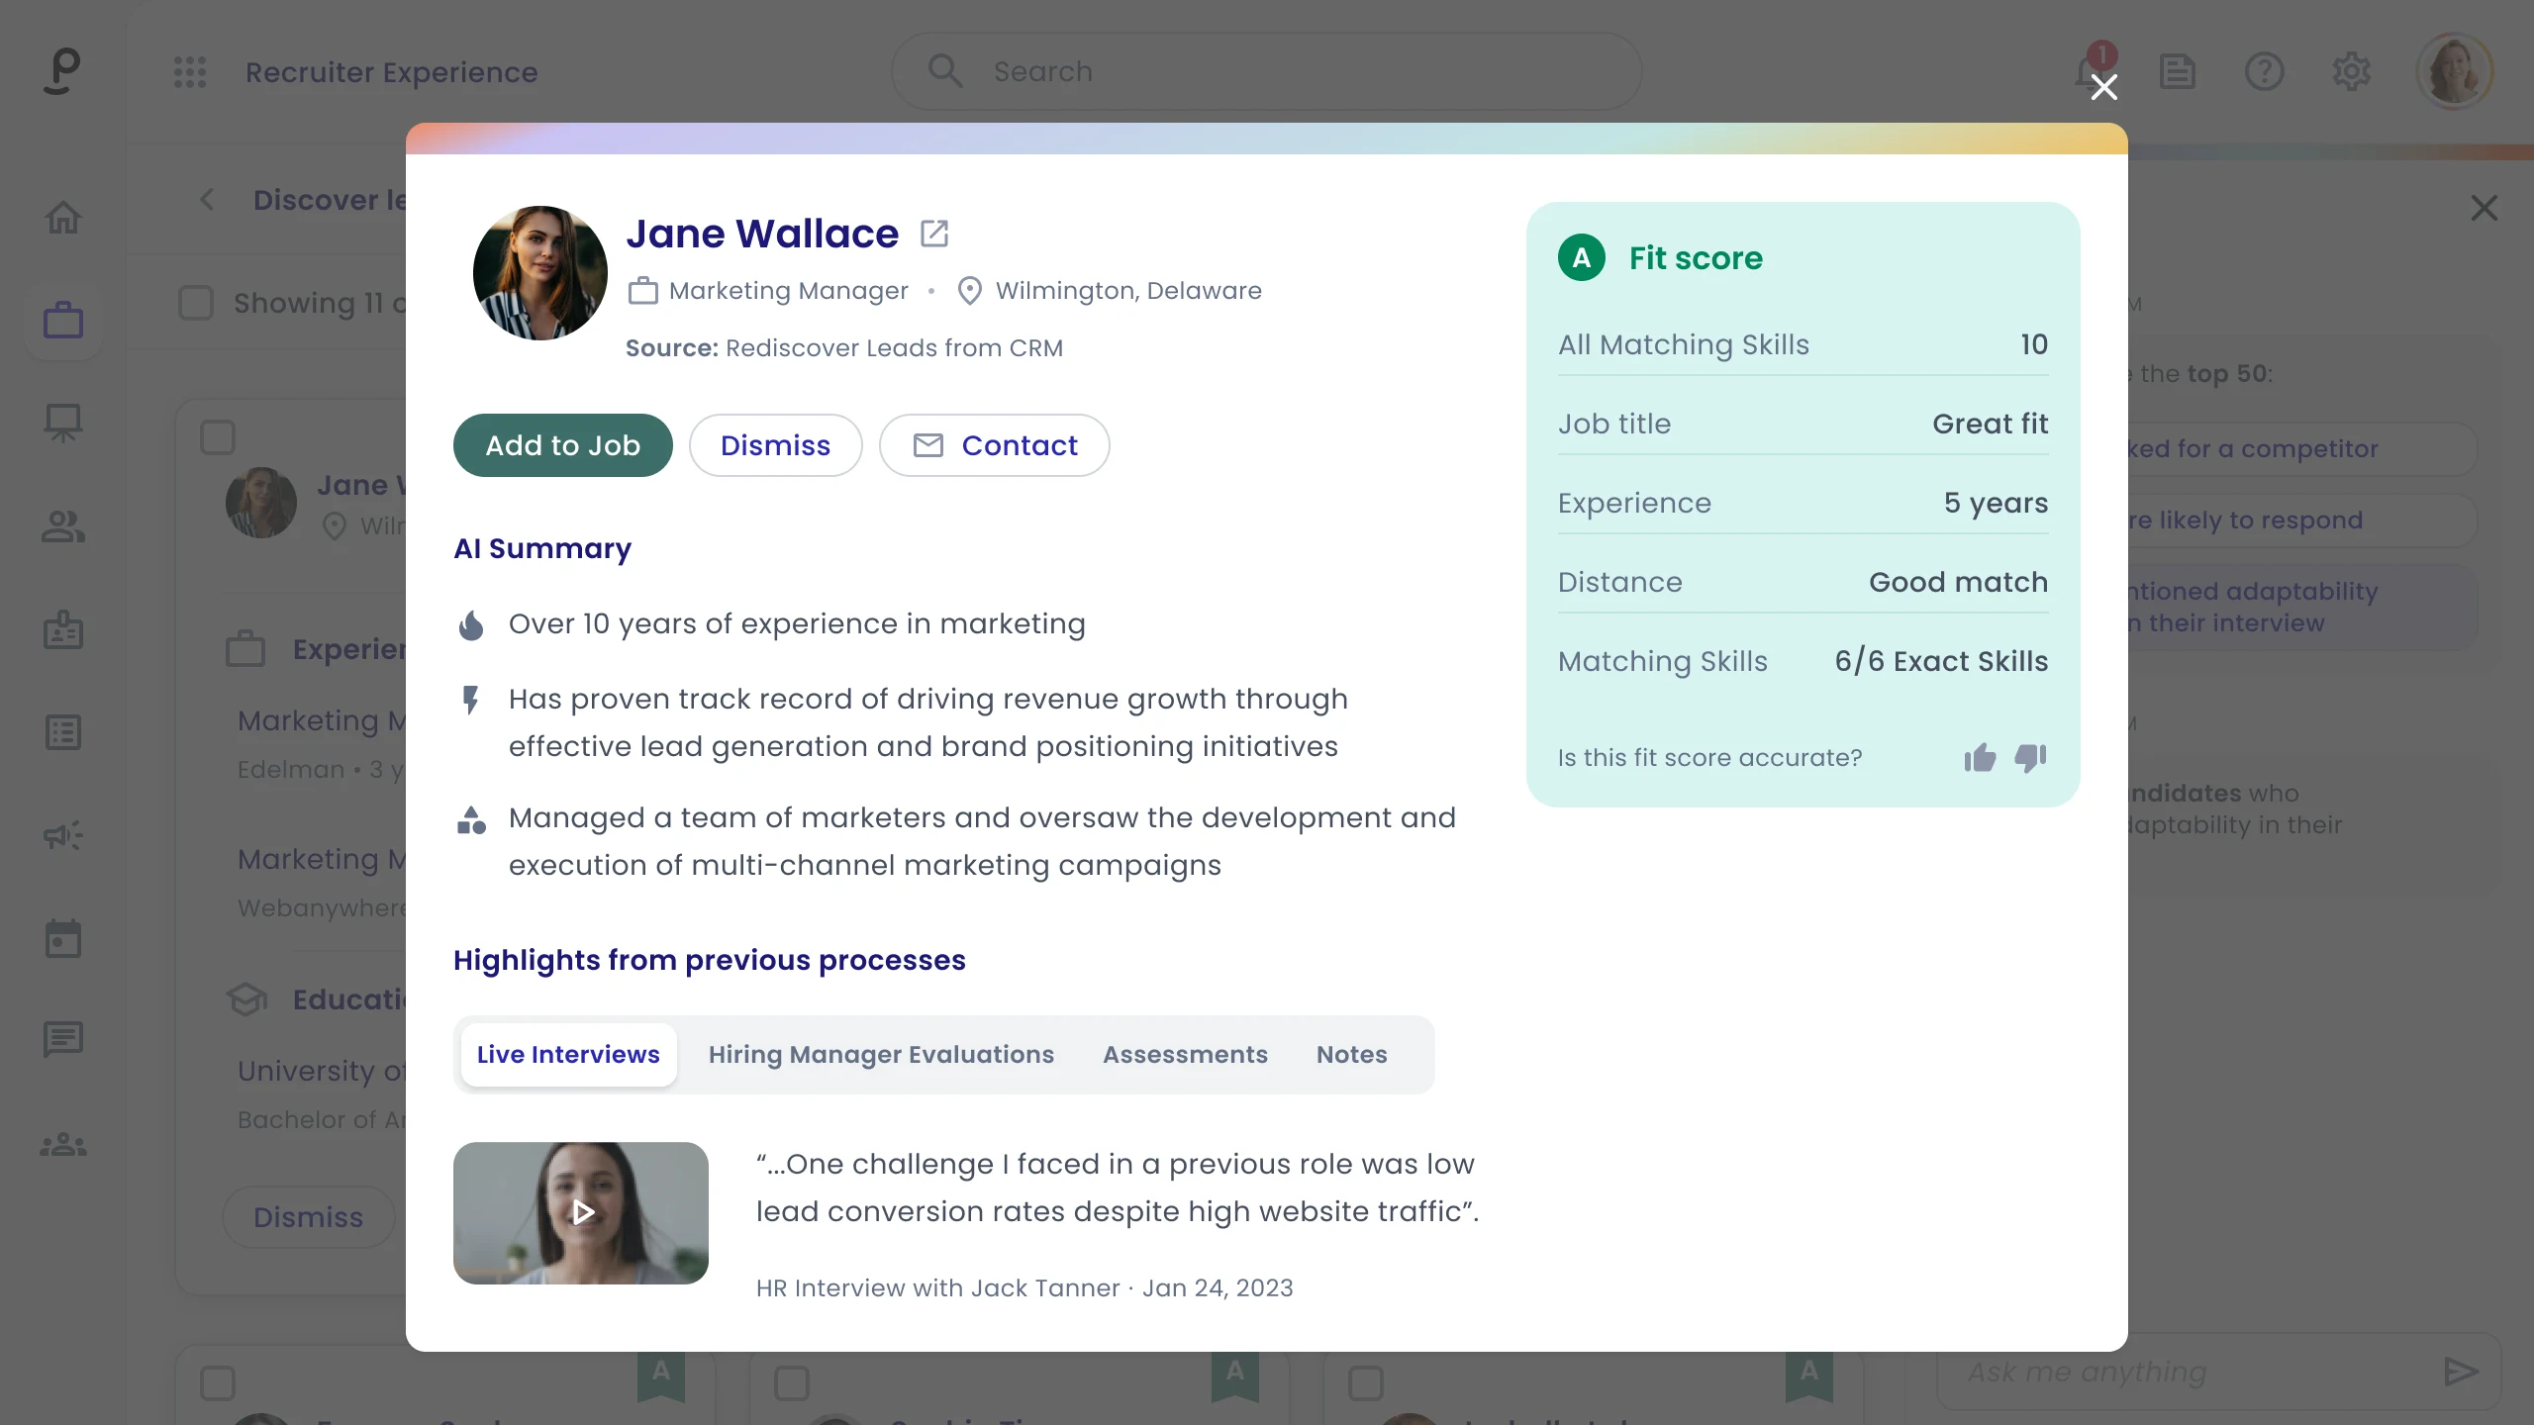This screenshot has width=2534, height=1425.
Task: Close the assistant side panel
Action: (x=2485, y=208)
